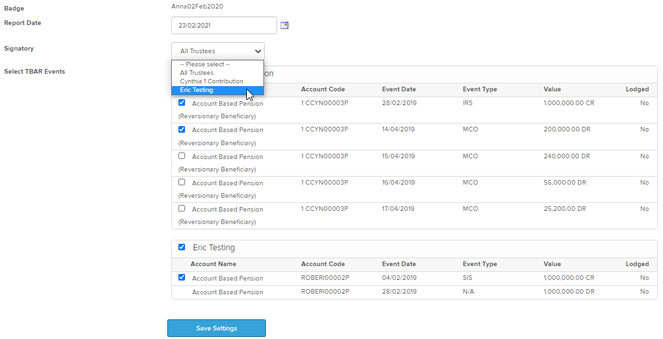The width and height of the screenshot is (663, 339).
Task: Open the Report Date calendar picker icon
Action: pos(284,26)
